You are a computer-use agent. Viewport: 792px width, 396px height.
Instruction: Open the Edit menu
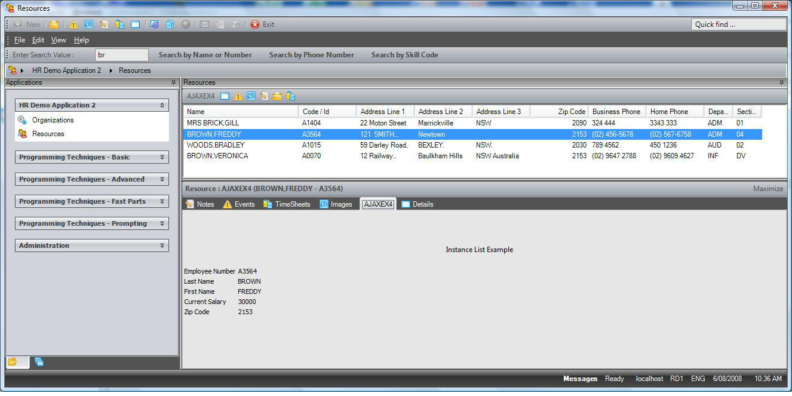[x=38, y=40]
